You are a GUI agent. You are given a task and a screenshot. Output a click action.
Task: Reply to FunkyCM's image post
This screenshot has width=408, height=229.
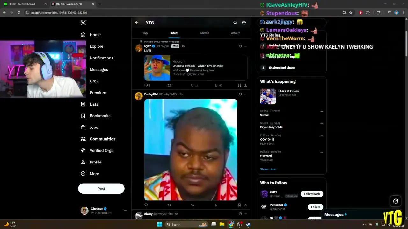(146, 205)
